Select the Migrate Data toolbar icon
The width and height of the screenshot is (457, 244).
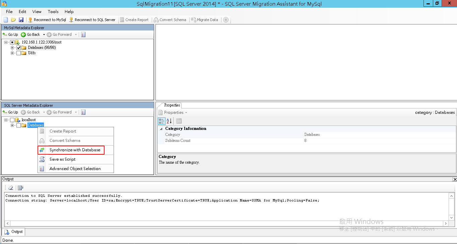pos(204,19)
